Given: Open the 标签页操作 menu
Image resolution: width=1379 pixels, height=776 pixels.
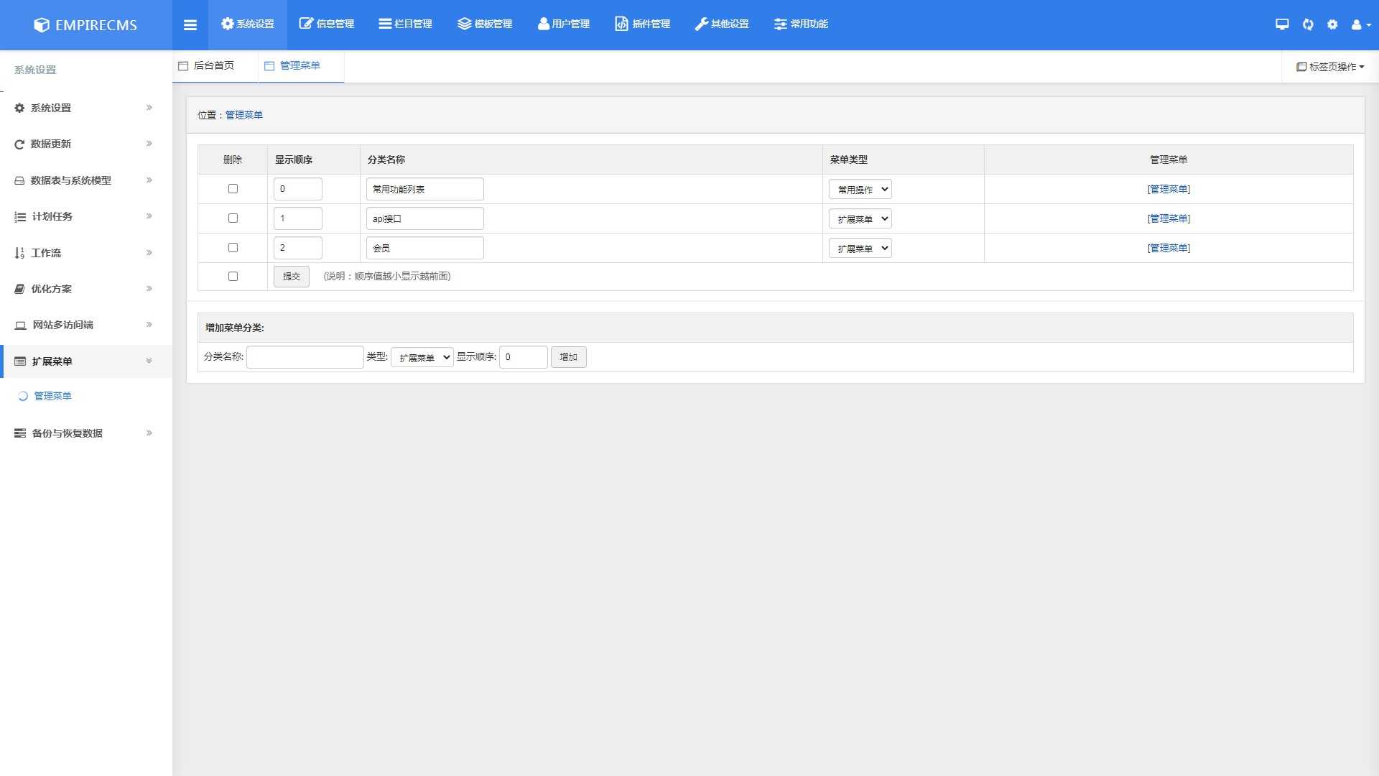Looking at the screenshot, I should coord(1329,67).
